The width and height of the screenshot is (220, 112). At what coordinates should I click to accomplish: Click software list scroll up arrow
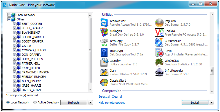[212, 14]
